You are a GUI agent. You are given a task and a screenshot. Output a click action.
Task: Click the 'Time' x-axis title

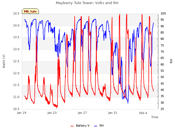[x=155, y=117]
